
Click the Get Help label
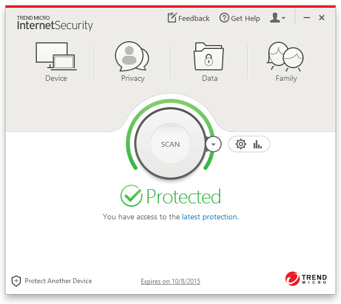click(x=245, y=19)
